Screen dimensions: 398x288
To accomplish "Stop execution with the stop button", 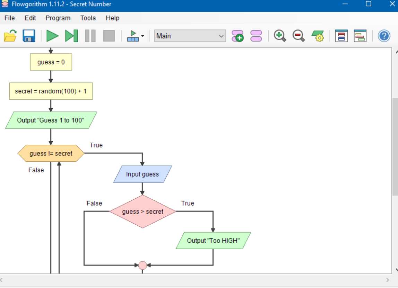I will 109,36.
